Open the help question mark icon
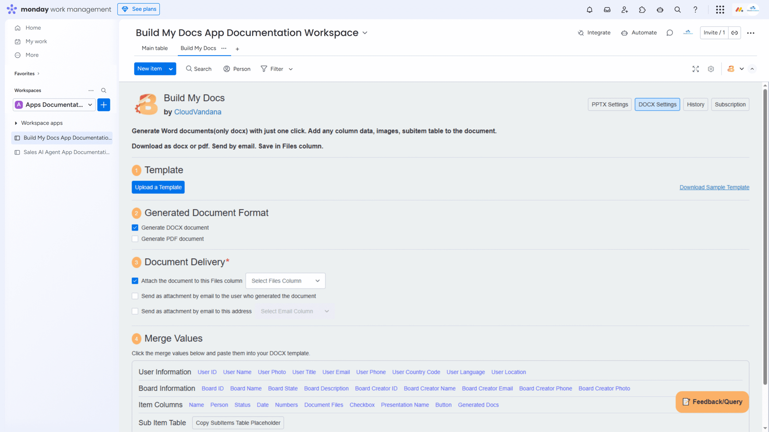The height and width of the screenshot is (432, 769). (x=695, y=10)
